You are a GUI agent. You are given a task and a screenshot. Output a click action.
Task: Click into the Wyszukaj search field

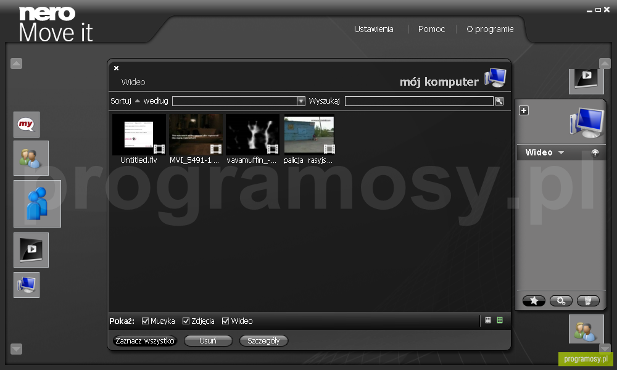(419, 101)
